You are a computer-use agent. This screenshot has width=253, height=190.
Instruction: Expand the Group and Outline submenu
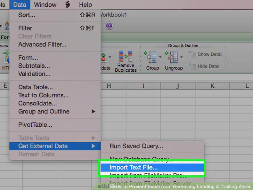point(55,111)
